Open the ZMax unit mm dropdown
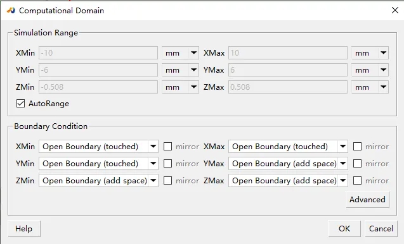 370,87
